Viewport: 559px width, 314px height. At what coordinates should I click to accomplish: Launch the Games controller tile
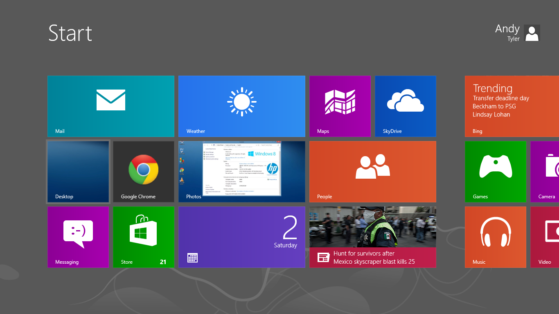(x=496, y=172)
